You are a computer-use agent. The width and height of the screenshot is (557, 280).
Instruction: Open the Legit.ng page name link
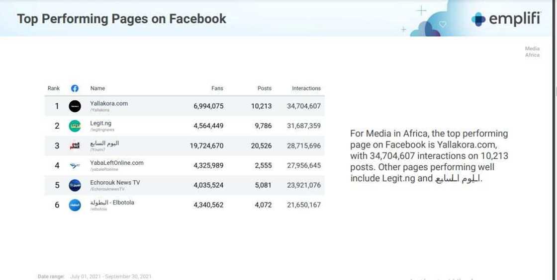coord(101,123)
